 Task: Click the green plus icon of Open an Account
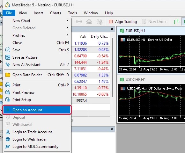point(8,110)
